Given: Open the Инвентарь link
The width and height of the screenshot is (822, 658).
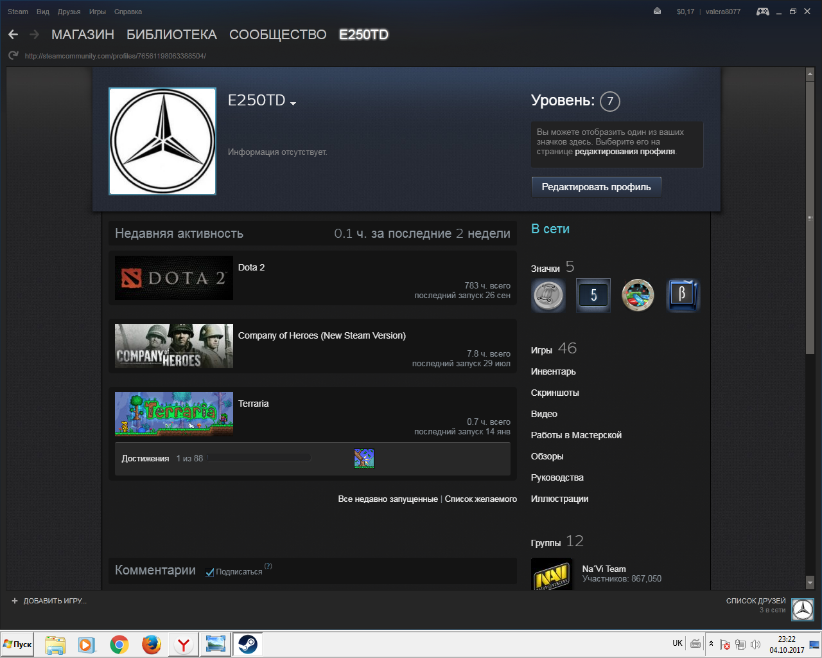Looking at the screenshot, I should pyautogui.click(x=554, y=371).
